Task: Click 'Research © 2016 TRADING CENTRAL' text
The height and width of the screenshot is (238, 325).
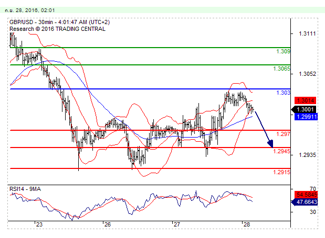Action: point(57,29)
